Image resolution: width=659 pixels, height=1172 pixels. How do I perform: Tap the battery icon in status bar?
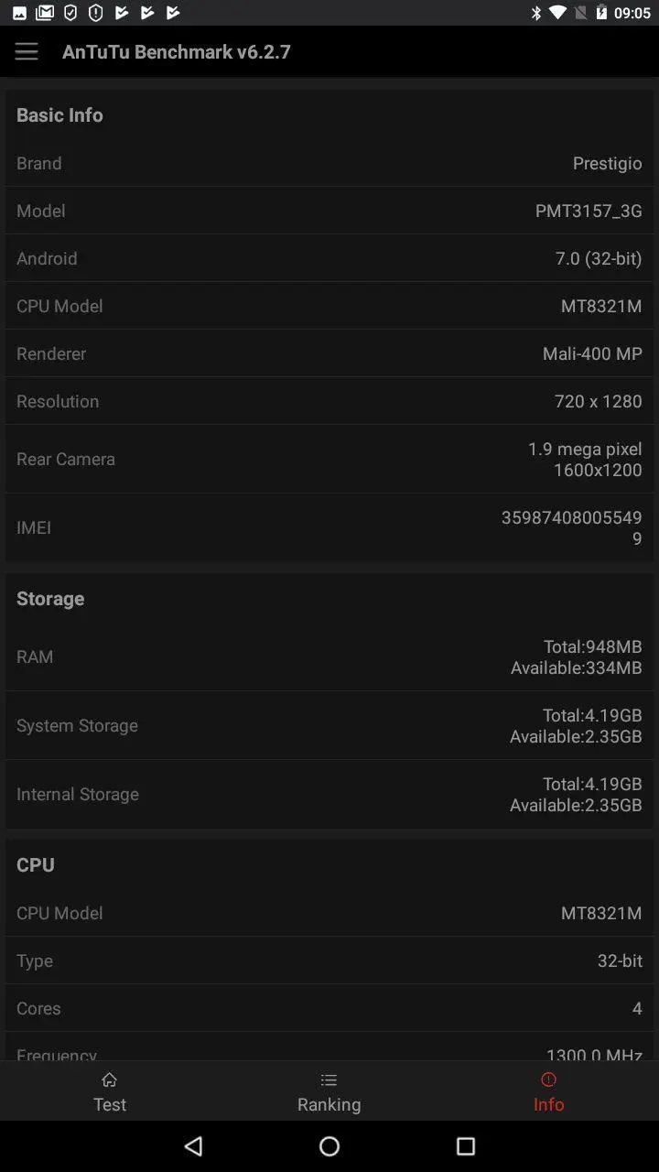(x=601, y=13)
